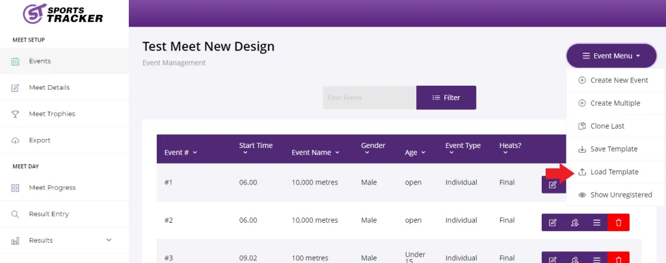Image resolution: width=666 pixels, height=263 pixels.
Task: Click the Sports Tracker logo
Action: tap(63, 14)
